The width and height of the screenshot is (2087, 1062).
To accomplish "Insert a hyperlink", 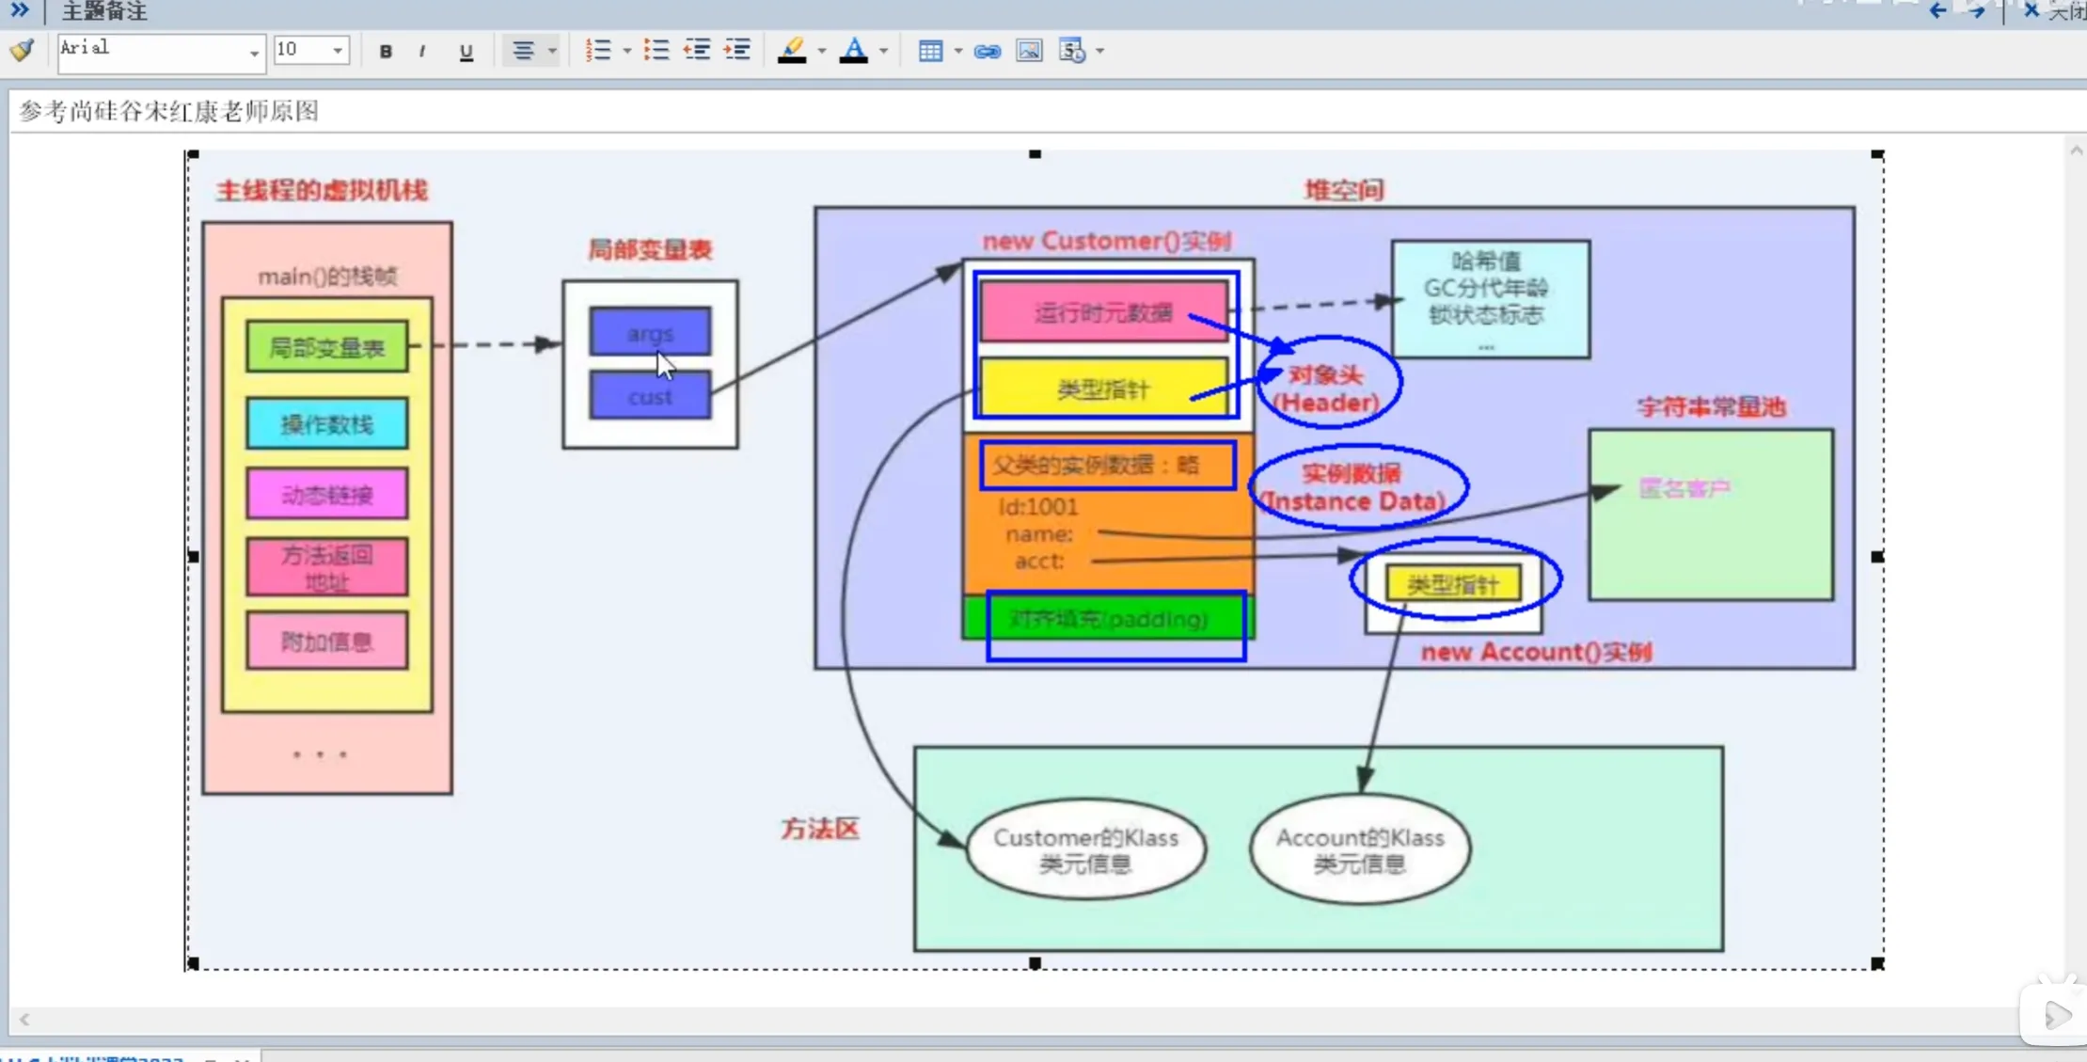I will (988, 51).
